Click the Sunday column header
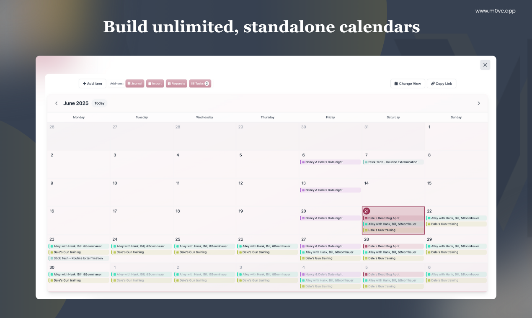The height and width of the screenshot is (318, 532). click(x=456, y=117)
